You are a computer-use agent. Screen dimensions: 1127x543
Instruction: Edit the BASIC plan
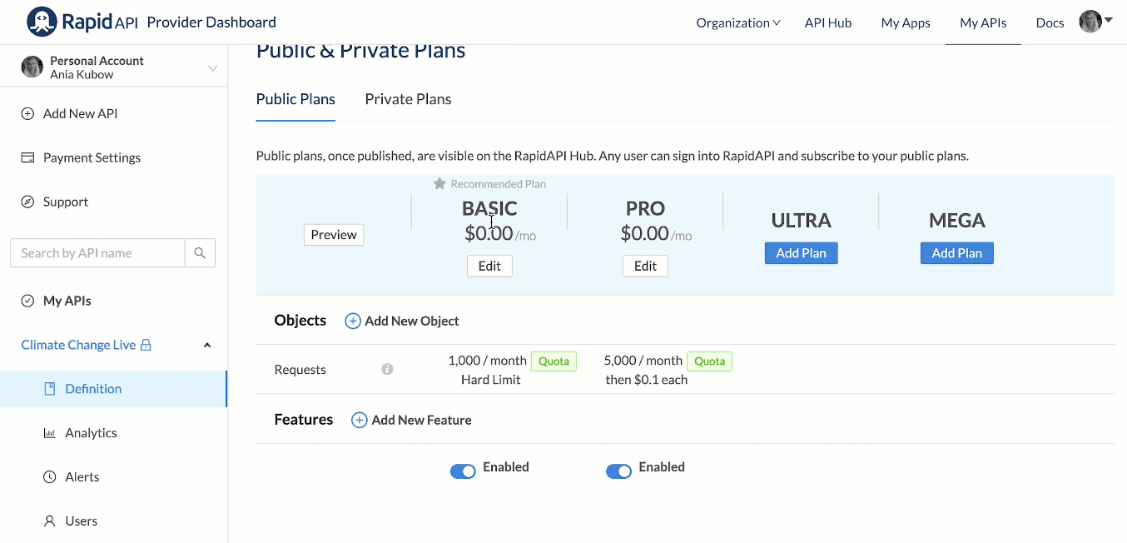(x=489, y=266)
